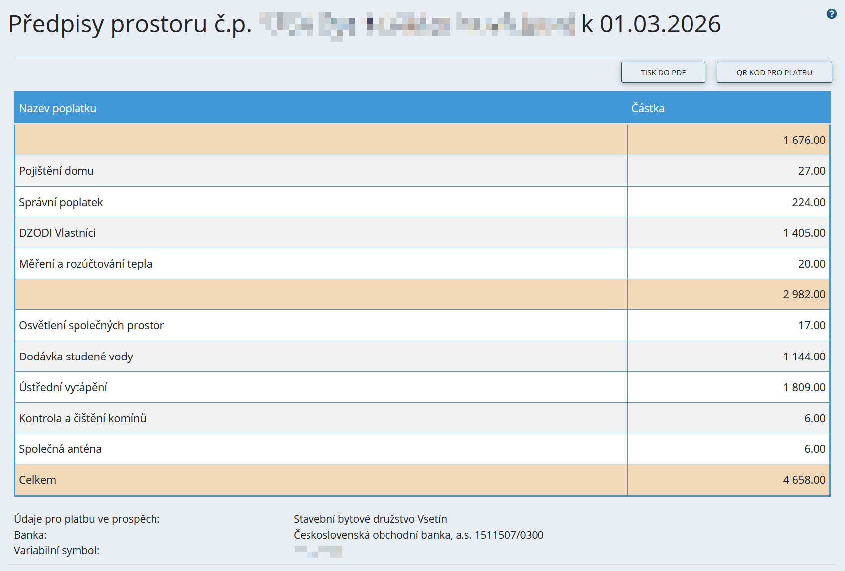
Task: Click the 1 676.00 subtotal amount
Action: [804, 140]
